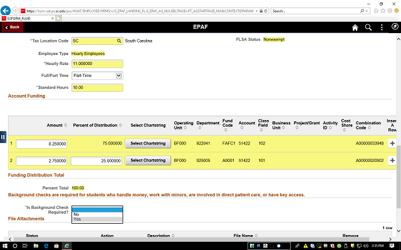This screenshot has width=401, height=250.
Task: Click the side panel pause tab
Action: point(3,137)
